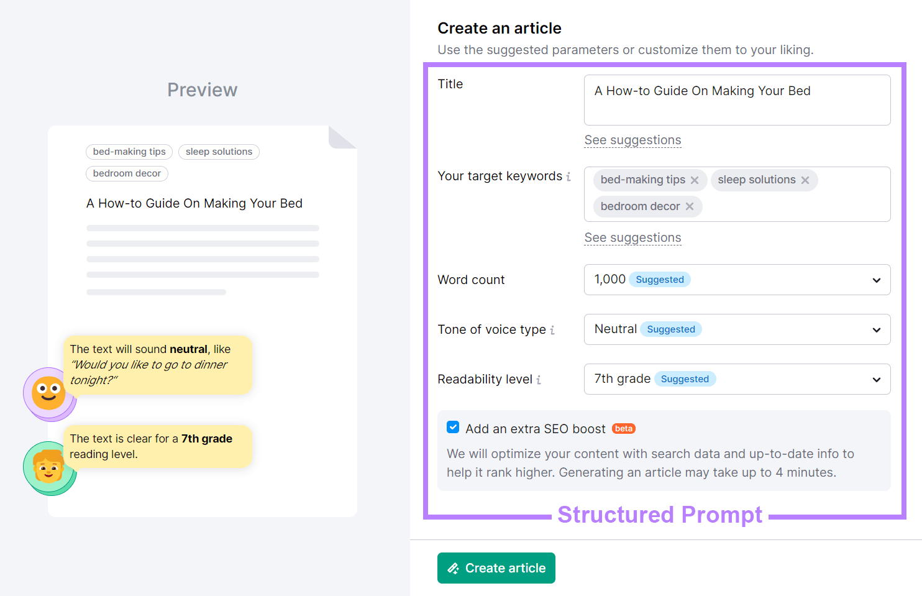Click the "Suggested" badge next to 1,000

click(x=660, y=279)
